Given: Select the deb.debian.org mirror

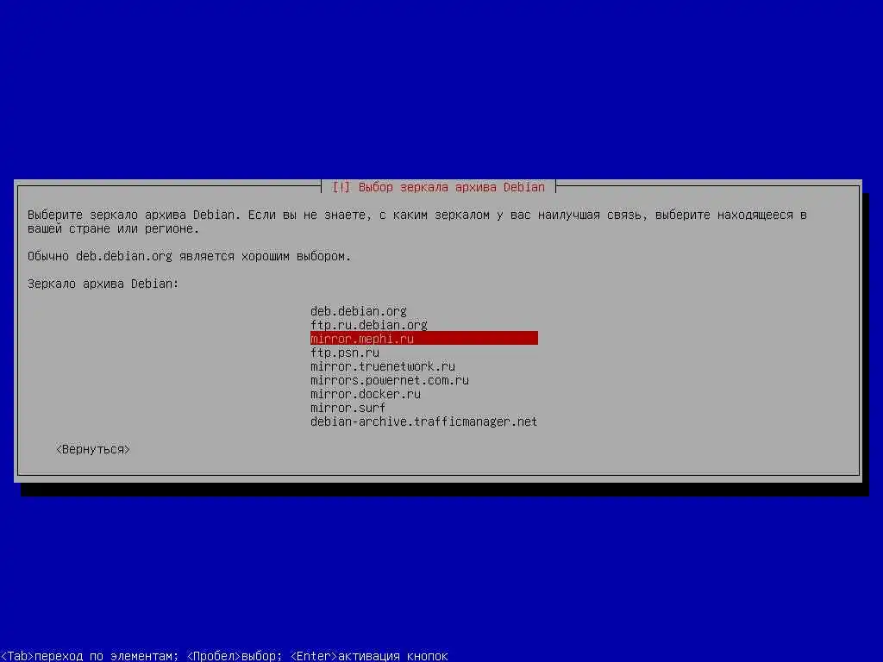Looking at the screenshot, I should pos(424,310).
